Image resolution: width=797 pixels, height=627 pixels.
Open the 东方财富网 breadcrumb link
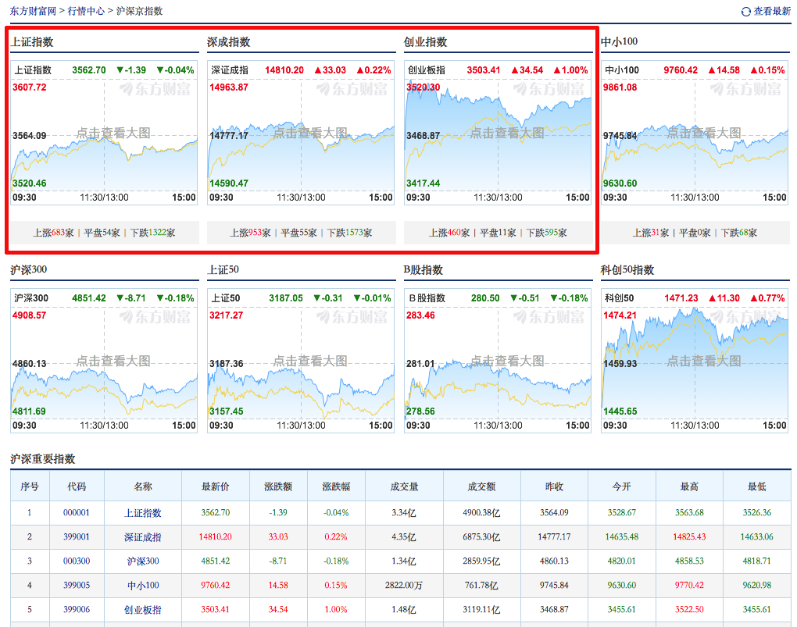click(33, 11)
